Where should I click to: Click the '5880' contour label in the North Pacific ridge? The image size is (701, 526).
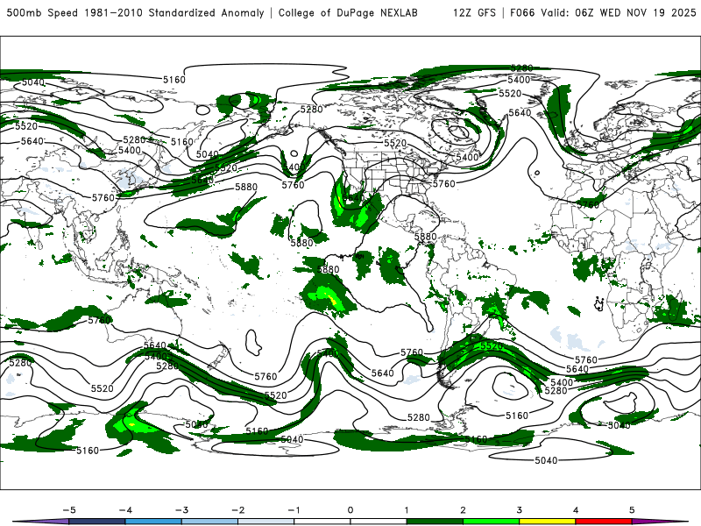coord(246,187)
